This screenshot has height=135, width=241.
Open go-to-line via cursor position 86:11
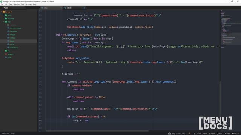click(13, 133)
